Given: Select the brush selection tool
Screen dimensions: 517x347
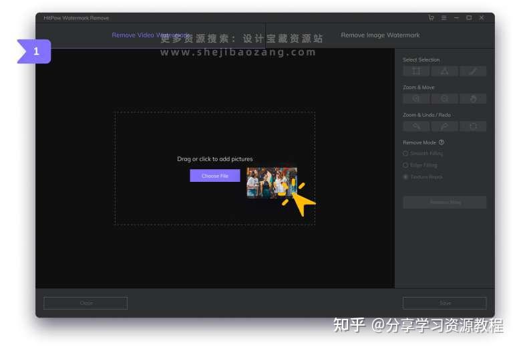Looking at the screenshot, I should point(473,71).
